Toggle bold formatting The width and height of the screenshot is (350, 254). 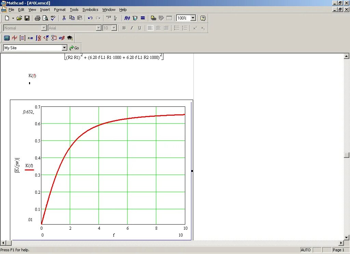coord(124,28)
